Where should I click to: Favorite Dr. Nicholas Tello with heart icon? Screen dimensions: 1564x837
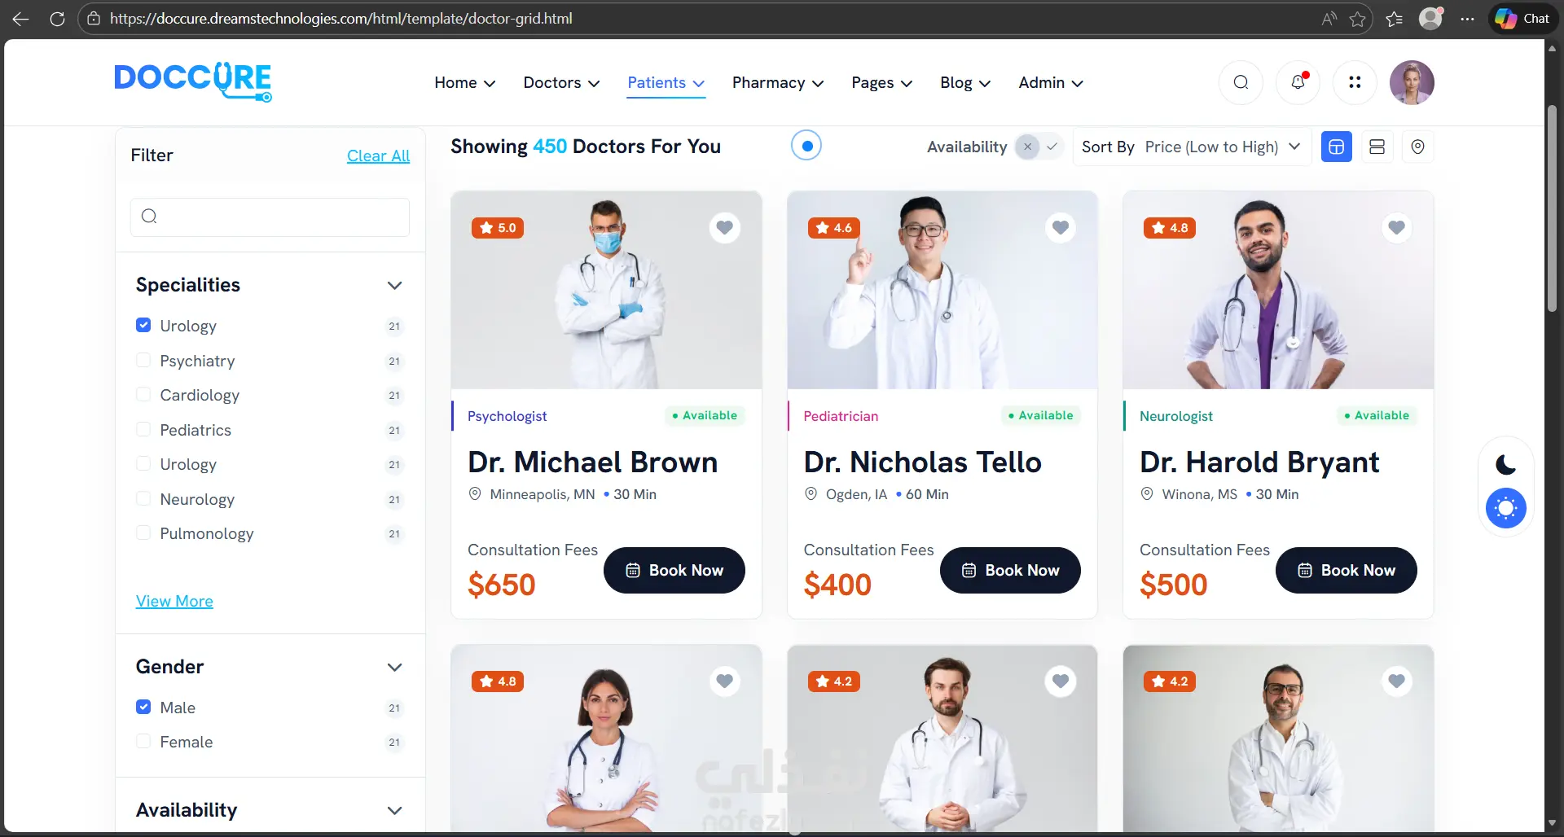click(1061, 227)
